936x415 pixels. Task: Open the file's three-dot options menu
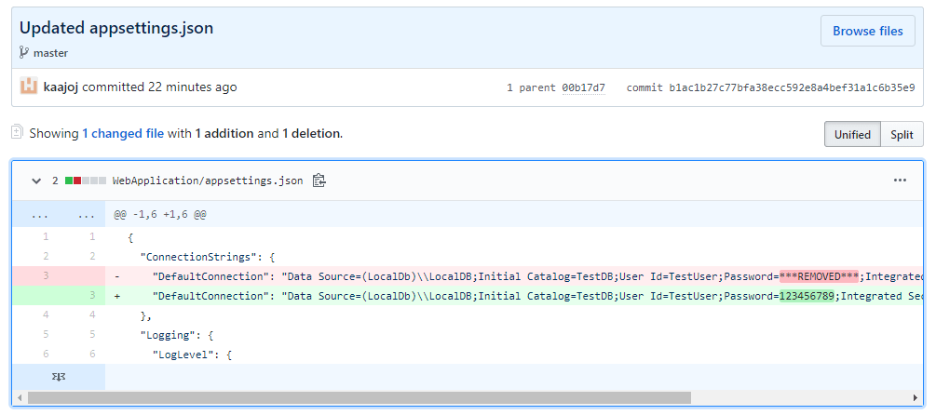(x=900, y=181)
